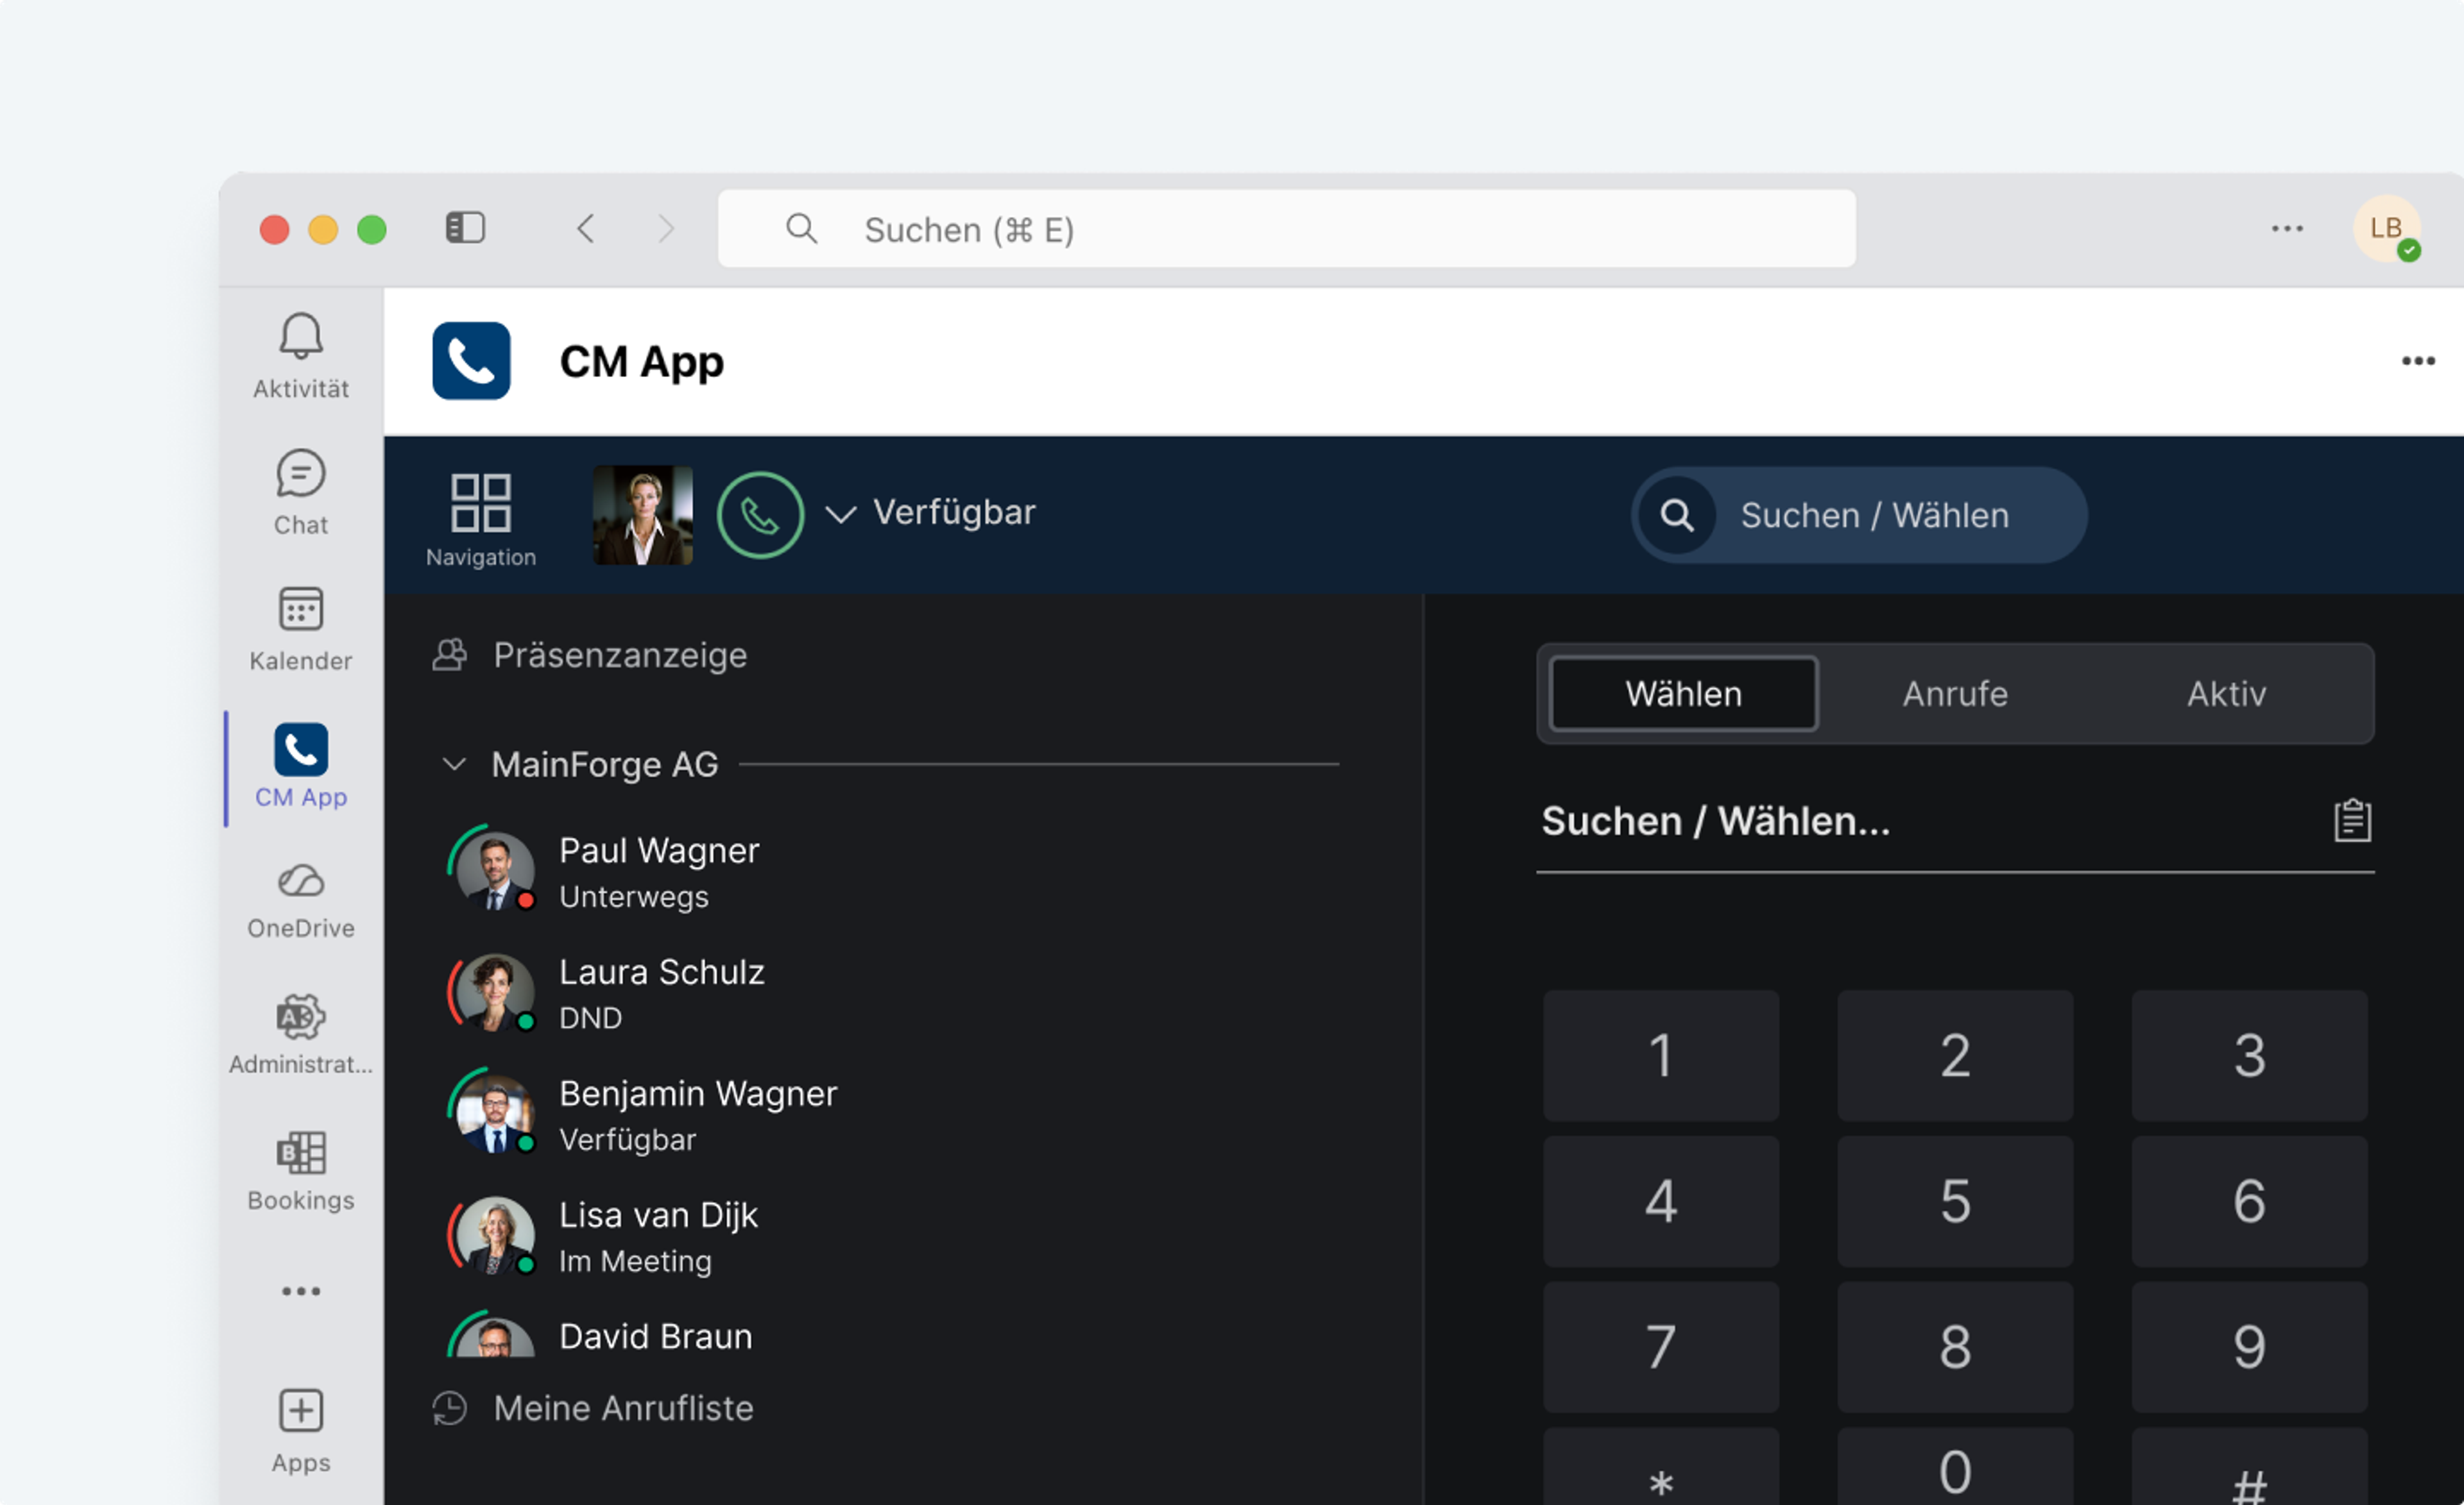Image resolution: width=2464 pixels, height=1505 pixels.
Task: Dial digit 2 on keypad
Action: click(x=1955, y=1055)
